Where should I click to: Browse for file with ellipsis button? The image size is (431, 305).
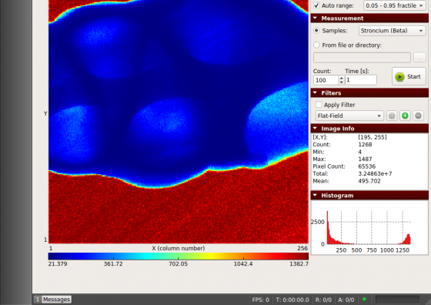[x=419, y=58]
